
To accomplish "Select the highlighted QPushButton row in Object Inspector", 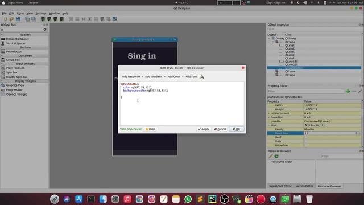I will tap(314, 68).
